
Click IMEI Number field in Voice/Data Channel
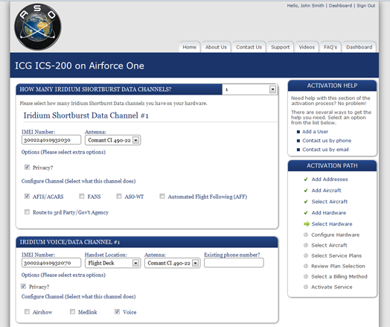(x=51, y=263)
